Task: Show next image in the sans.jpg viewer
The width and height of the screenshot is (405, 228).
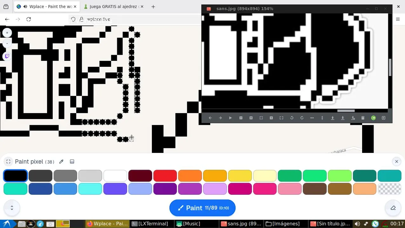Action: click(x=220, y=118)
